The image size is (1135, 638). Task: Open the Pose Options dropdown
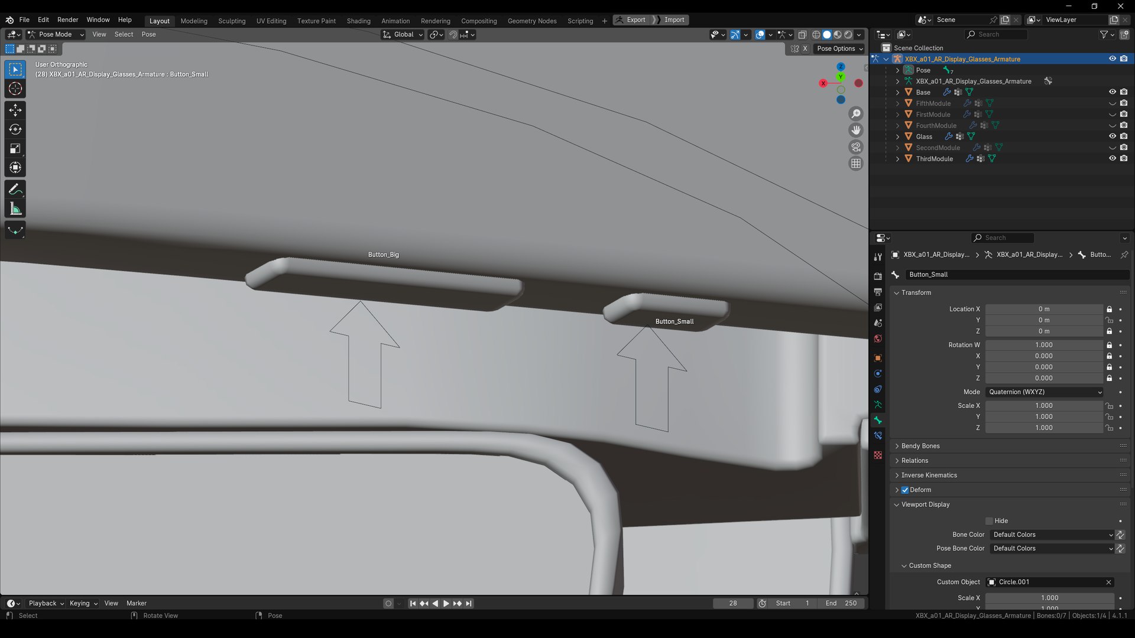point(839,49)
